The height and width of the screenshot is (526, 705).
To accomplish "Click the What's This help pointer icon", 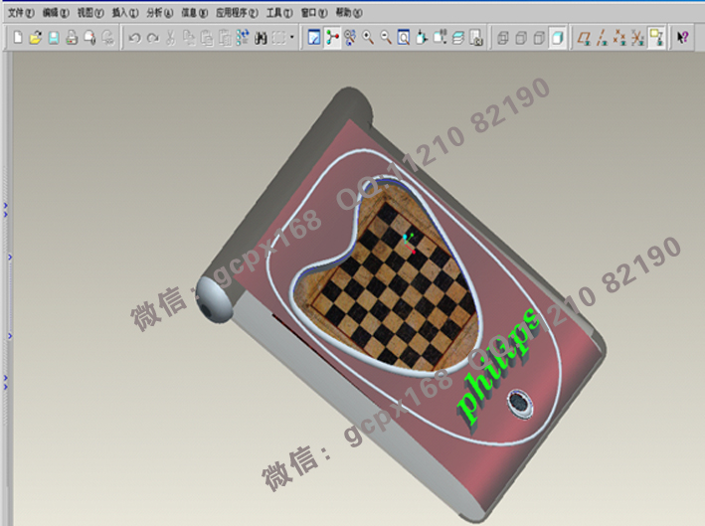I will tap(683, 38).
